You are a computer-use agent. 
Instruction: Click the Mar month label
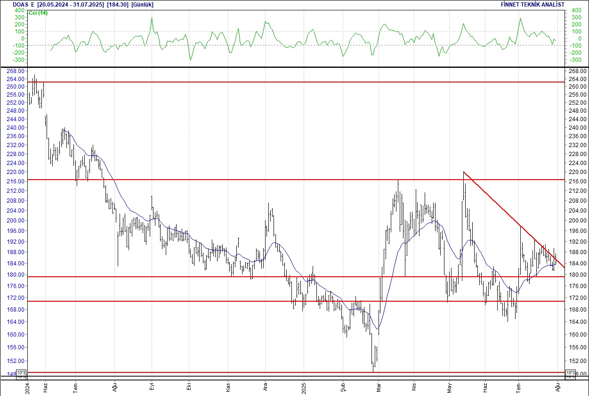click(379, 388)
